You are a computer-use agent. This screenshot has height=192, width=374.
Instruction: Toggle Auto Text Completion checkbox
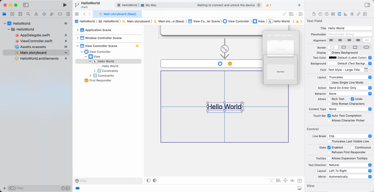point(329,116)
